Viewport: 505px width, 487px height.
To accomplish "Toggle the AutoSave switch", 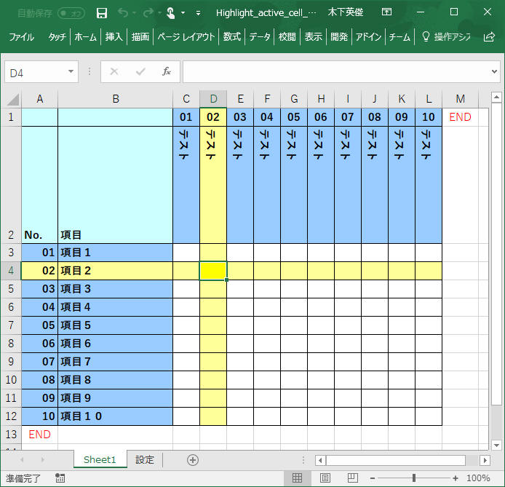I will click(71, 12).
